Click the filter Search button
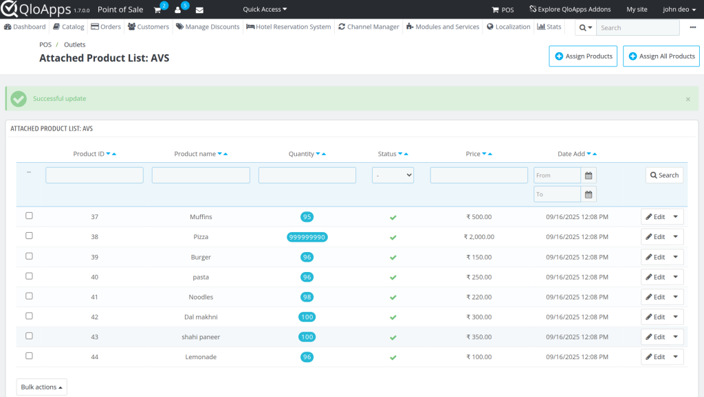704x397 pixels. point(665,175)
